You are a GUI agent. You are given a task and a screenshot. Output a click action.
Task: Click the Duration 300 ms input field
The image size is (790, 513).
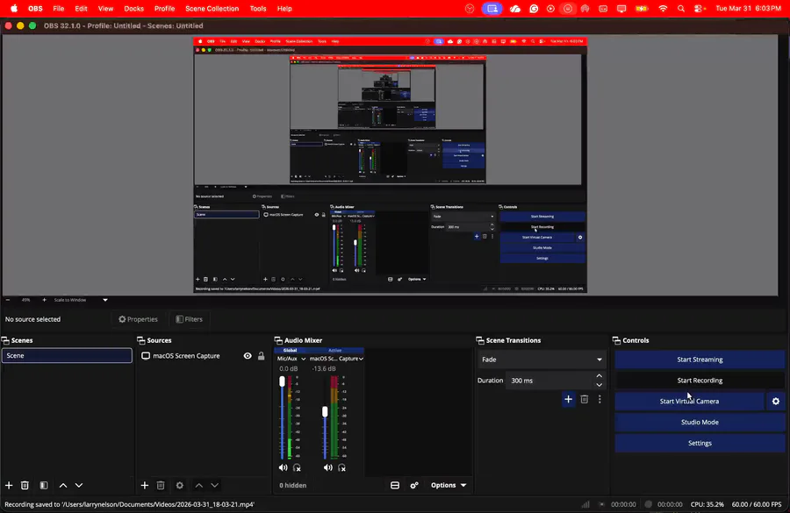(x=549, y=381)
